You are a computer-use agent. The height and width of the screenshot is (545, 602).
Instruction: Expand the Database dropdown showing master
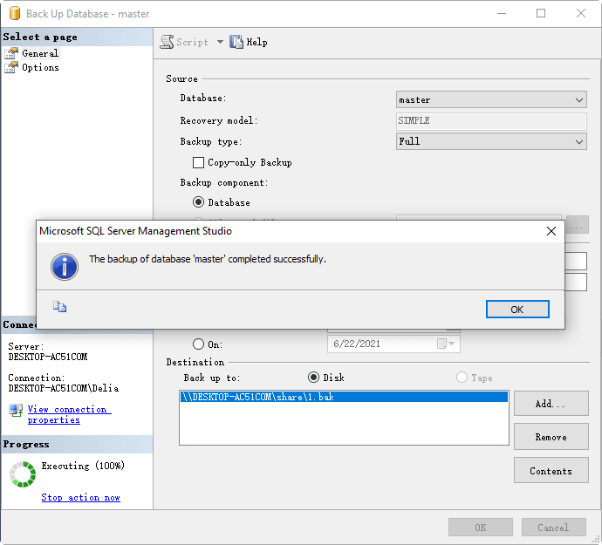click(491, 99)
